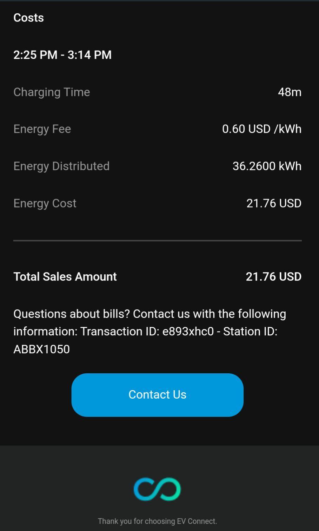Click the Costs heading
The height and width of the screenshot is (531, 319).
click(28, 18)
